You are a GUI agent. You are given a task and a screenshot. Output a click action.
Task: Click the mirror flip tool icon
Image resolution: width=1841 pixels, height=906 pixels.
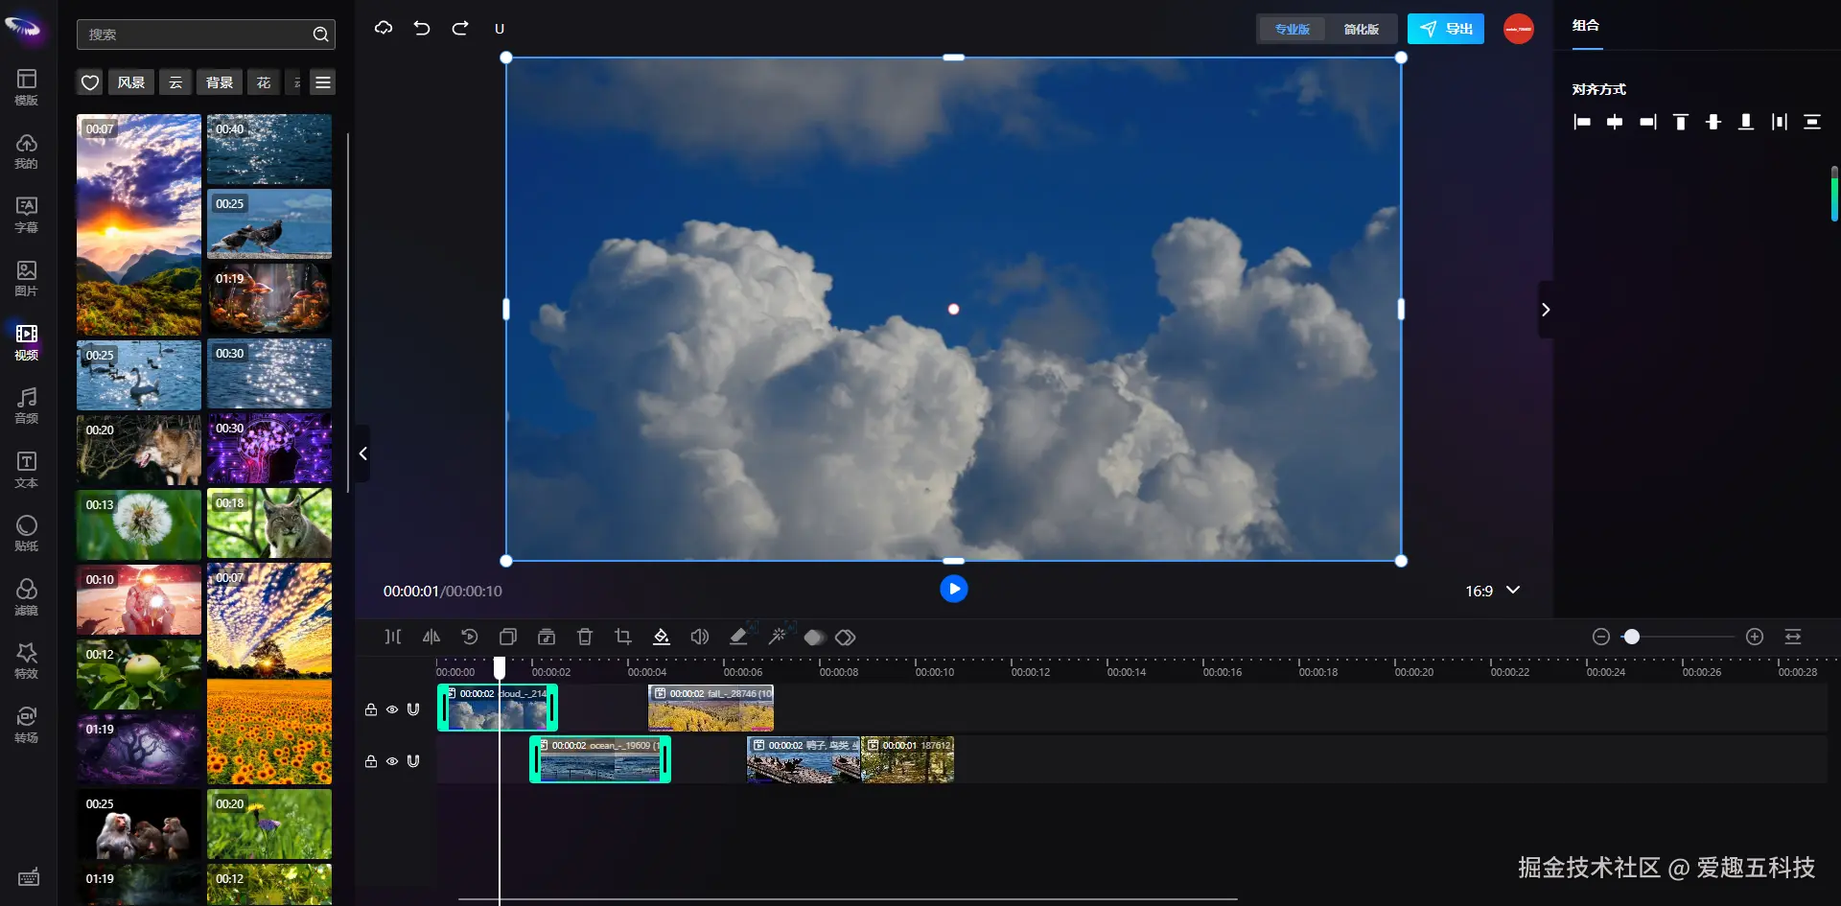[431, 637]
